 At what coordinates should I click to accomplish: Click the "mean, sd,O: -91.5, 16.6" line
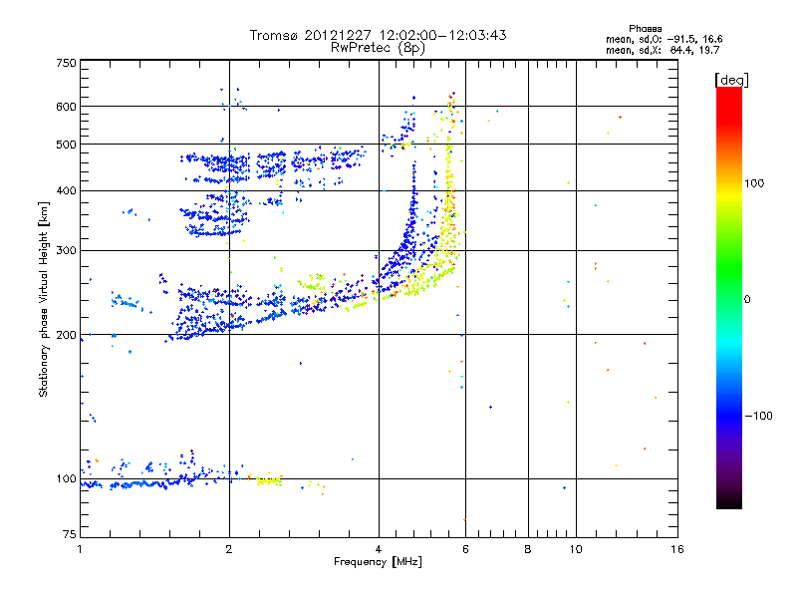(x=664, y=39)
